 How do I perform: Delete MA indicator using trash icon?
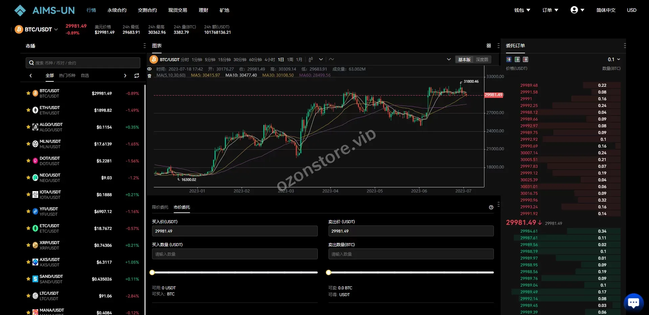pyautogui.click(x=149, y=76)
